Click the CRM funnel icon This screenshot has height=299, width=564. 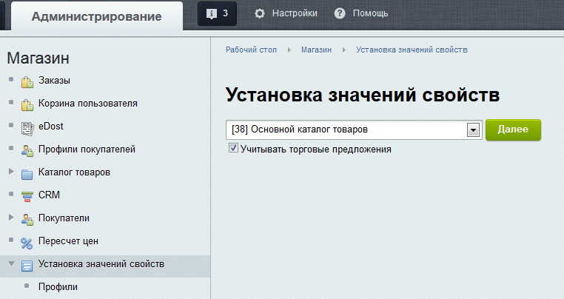(x=27, y=196)
